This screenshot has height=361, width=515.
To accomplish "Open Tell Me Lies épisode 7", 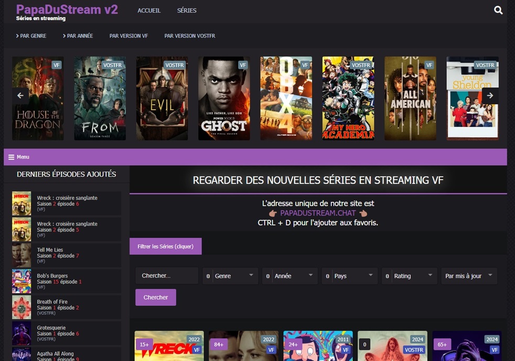I will click(67, 255).
